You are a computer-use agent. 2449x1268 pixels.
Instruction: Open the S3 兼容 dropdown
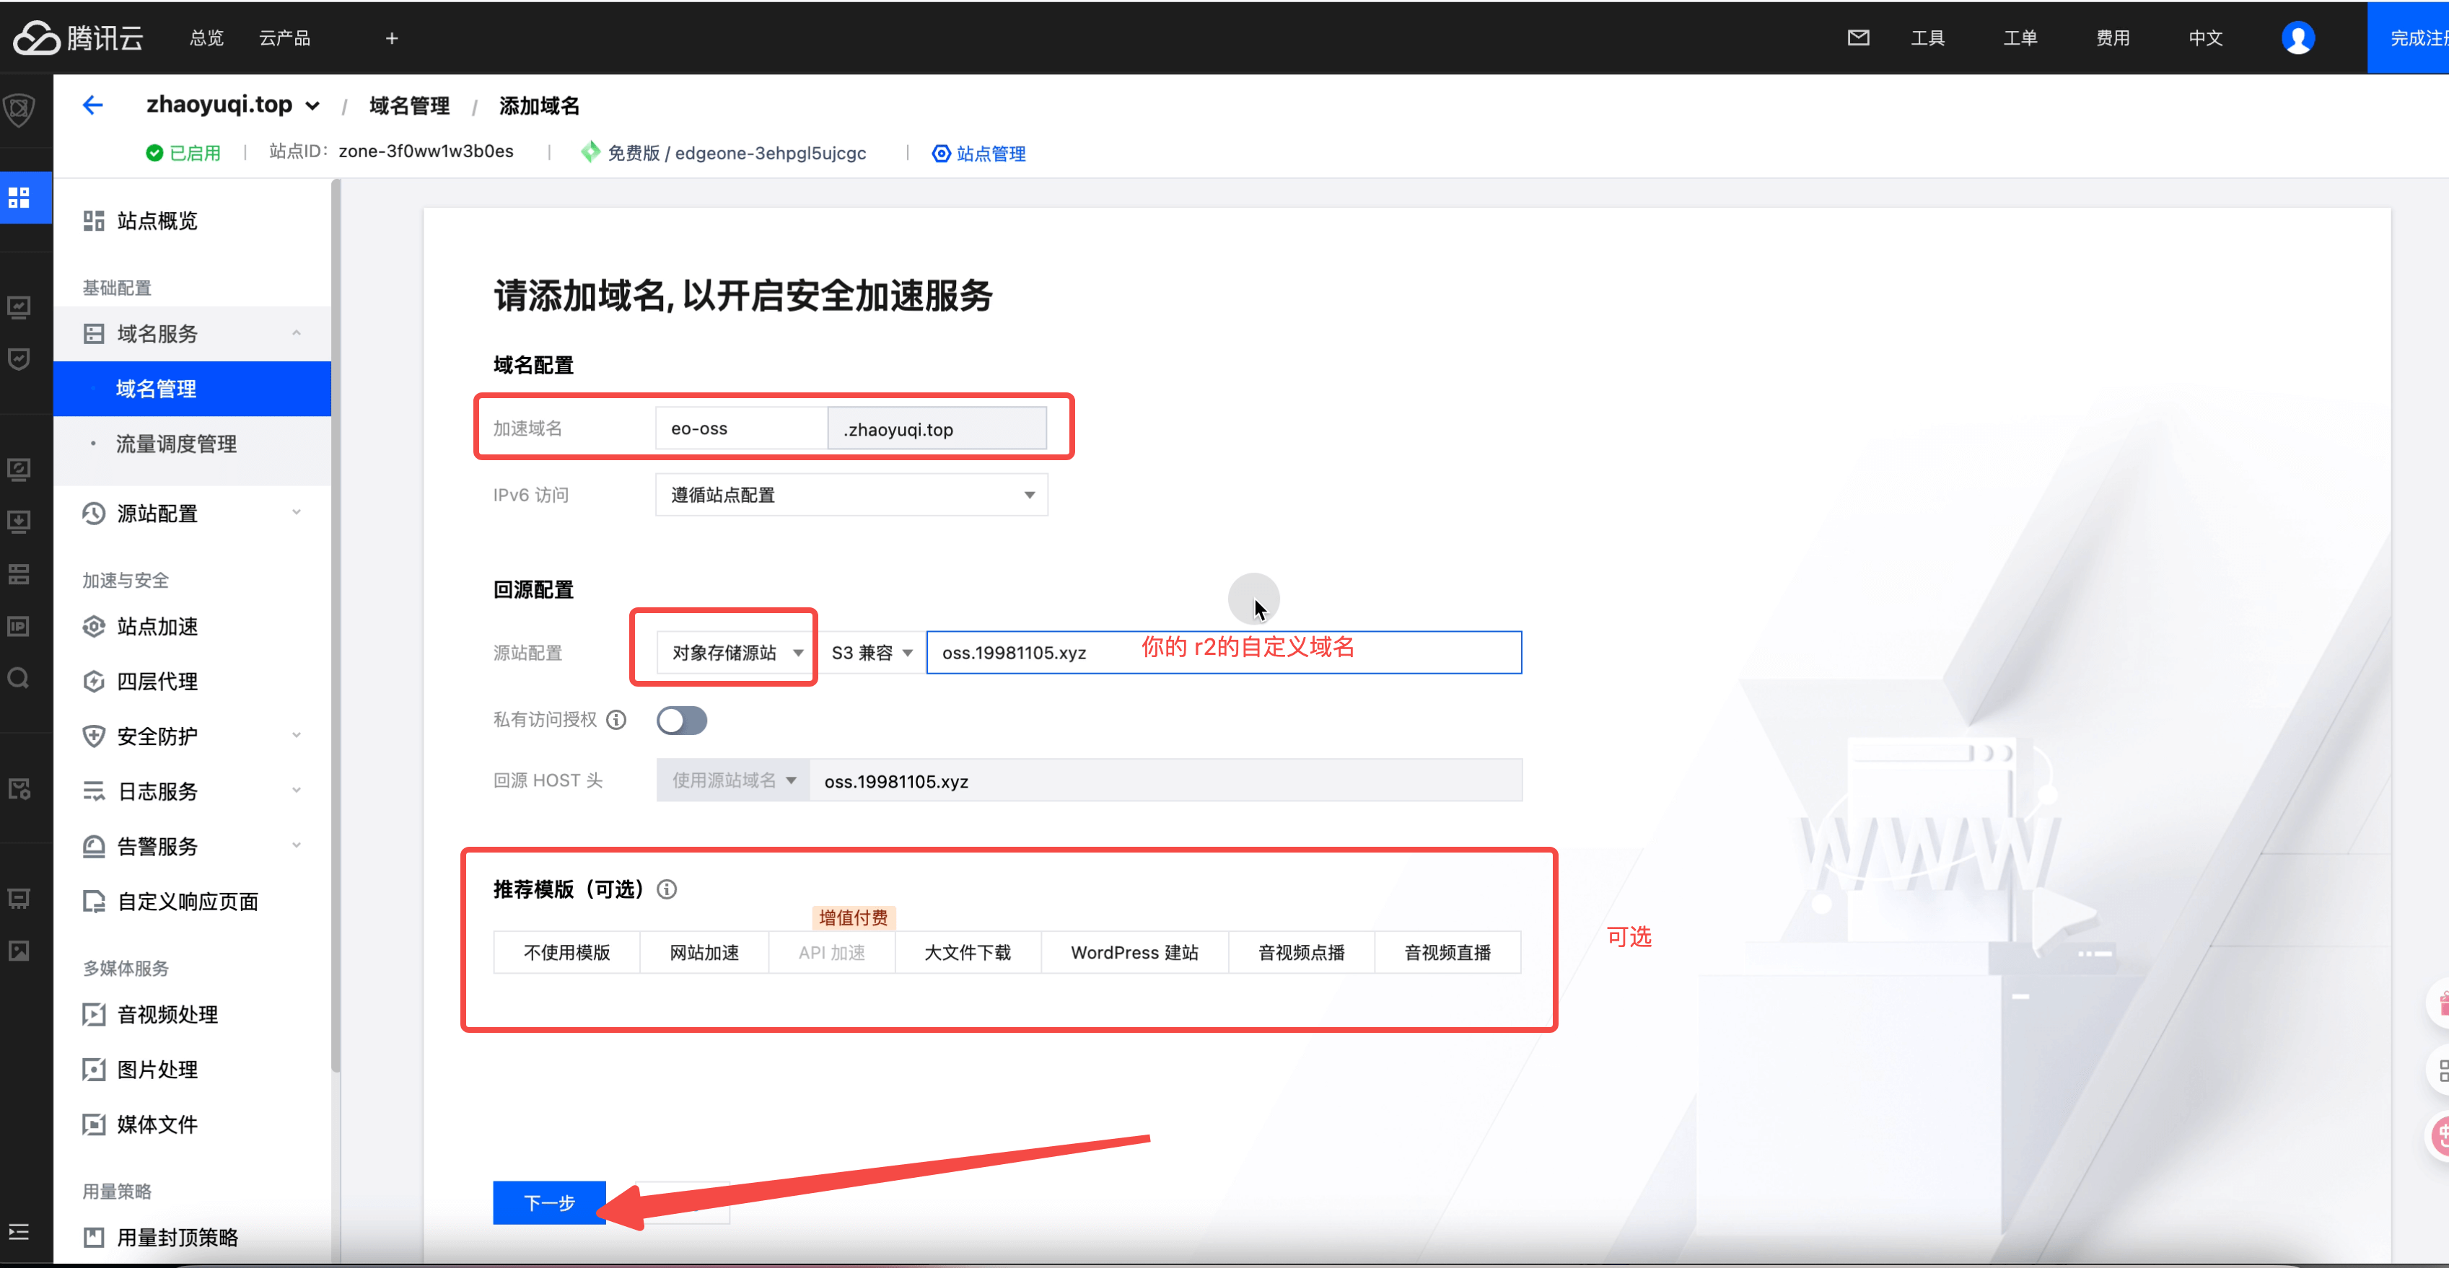coord(871,652)
